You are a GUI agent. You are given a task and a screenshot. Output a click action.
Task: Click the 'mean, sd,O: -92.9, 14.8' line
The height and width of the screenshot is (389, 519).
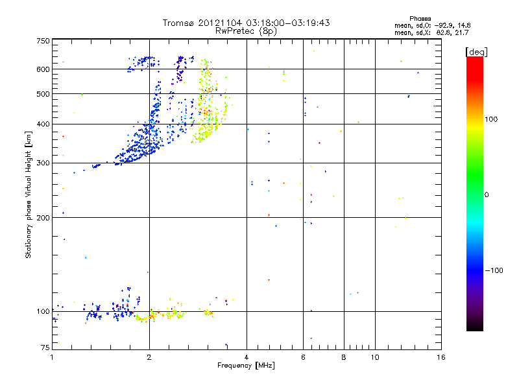(x=432, y=25)
